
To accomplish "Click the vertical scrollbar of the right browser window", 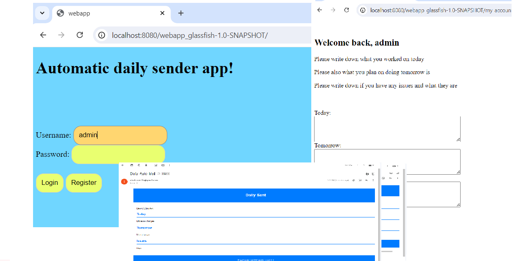I will (403, 212).
